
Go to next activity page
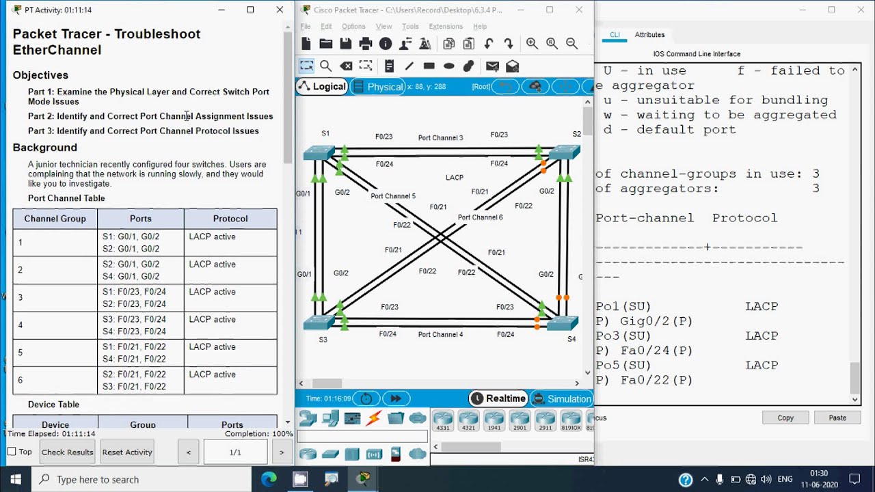(281, 452)
